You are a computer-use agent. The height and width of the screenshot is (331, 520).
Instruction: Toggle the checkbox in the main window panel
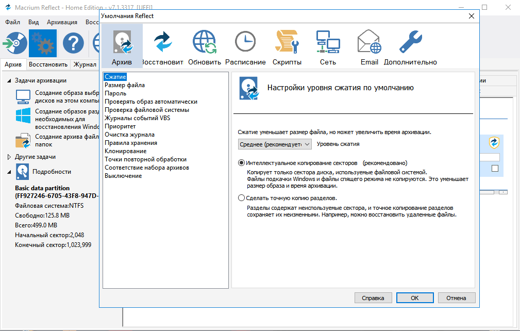(x=495, y=168)
